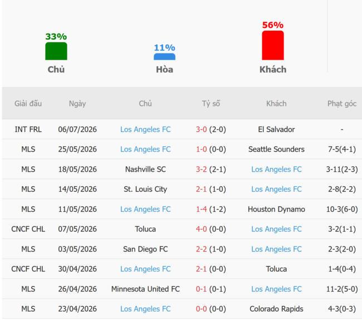Click the 2-1 score dated 30/04/2026
The image size is (362, 320).
[x=201, y=269]
